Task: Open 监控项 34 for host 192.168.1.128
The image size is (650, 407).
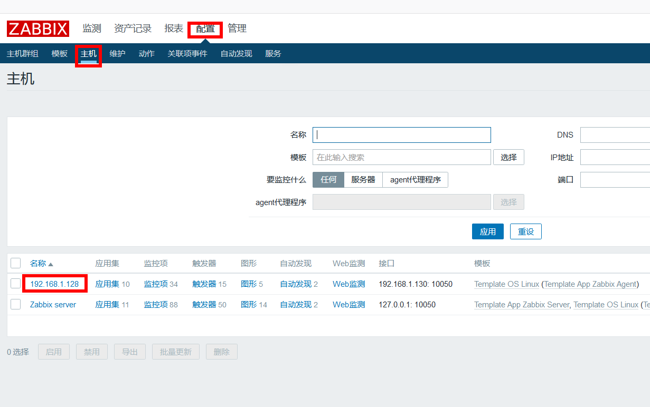Action: [156, 284]
